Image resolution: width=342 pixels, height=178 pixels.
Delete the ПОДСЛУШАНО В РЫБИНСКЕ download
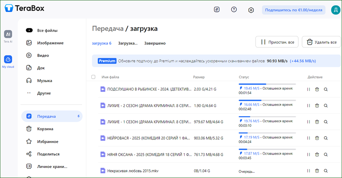317,89
